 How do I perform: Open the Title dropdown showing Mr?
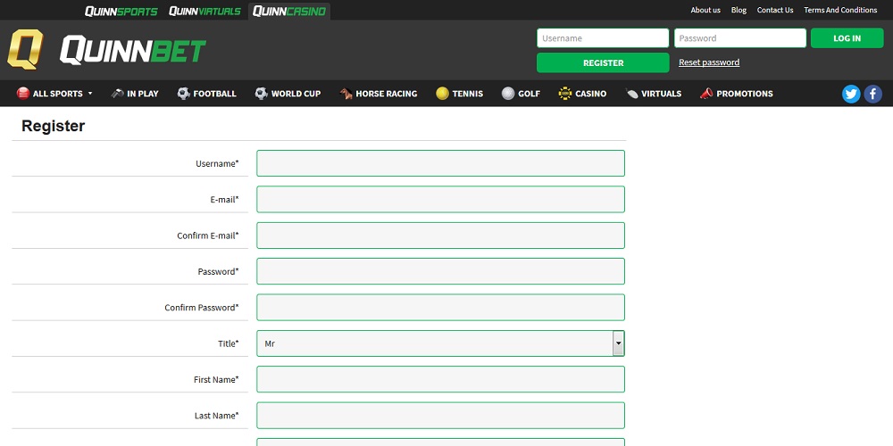coord(440,343)
